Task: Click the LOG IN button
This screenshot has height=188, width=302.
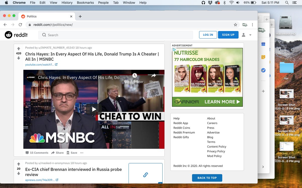Action: pos(208,35)
